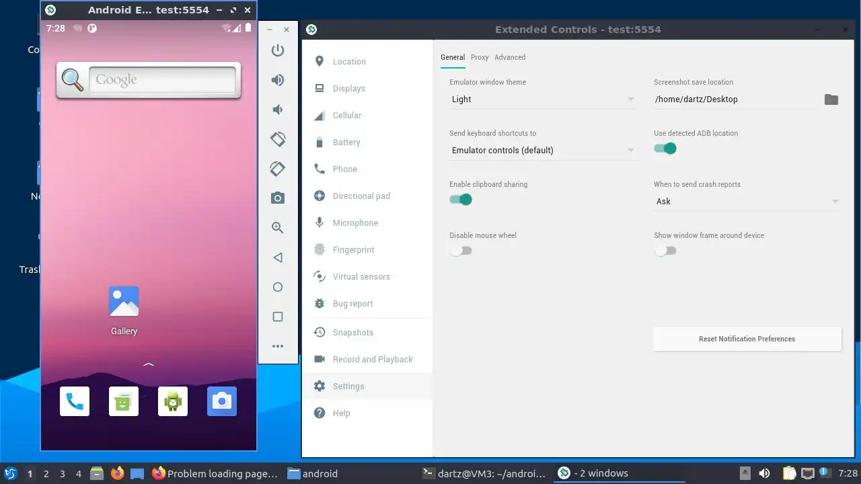861x484 pixels.
Task: Open the Messaging app in the Android dock
Action: click(124, 401)
